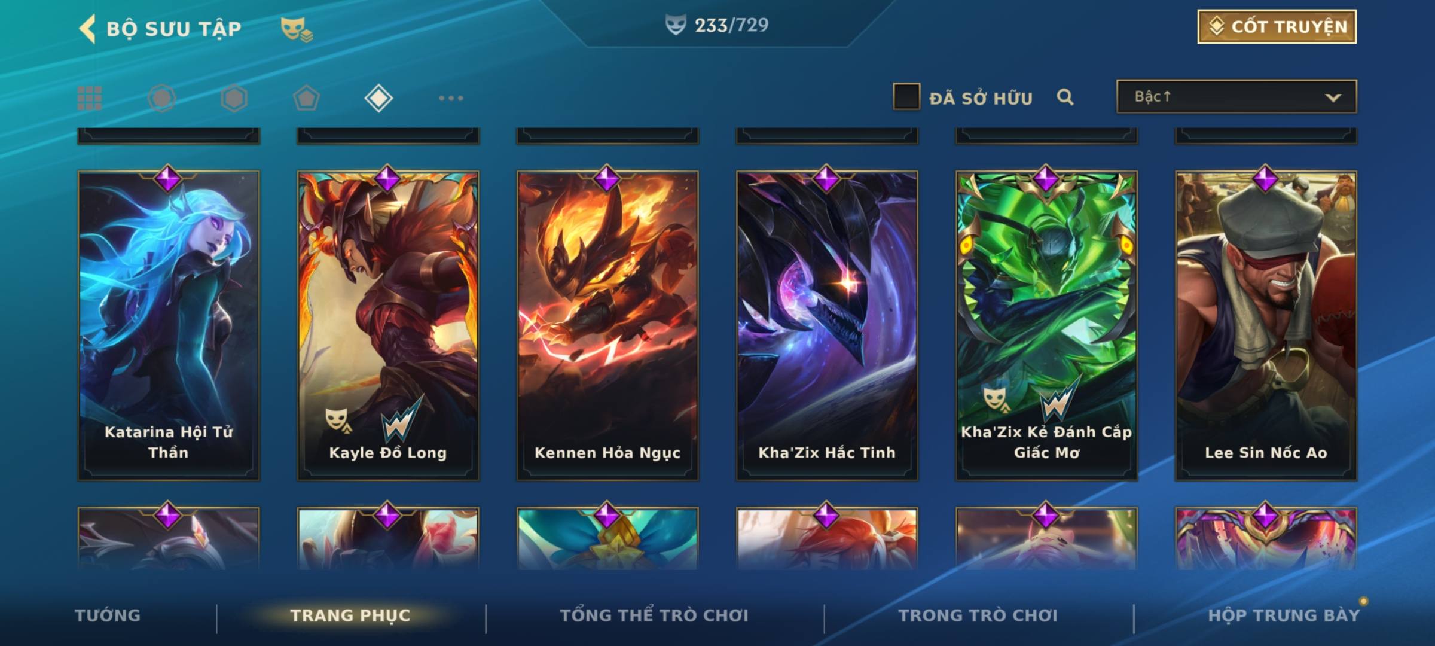View the Lee Sin Nốc Ao skin
The height and width of the screenshot is (646, 1435).
point(1266,326)
